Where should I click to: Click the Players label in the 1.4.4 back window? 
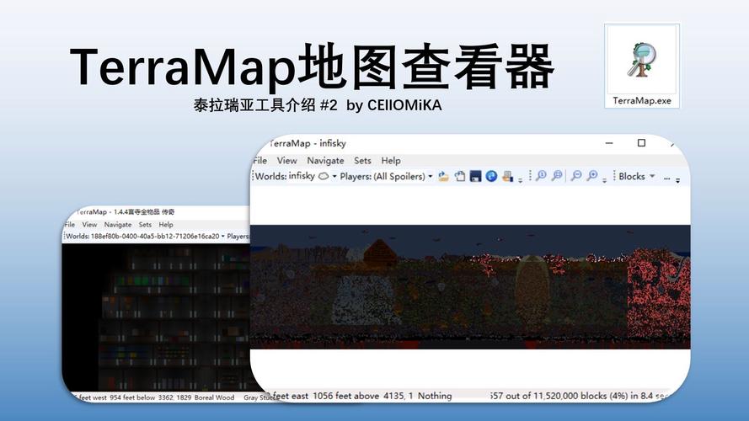coord(238,236)
